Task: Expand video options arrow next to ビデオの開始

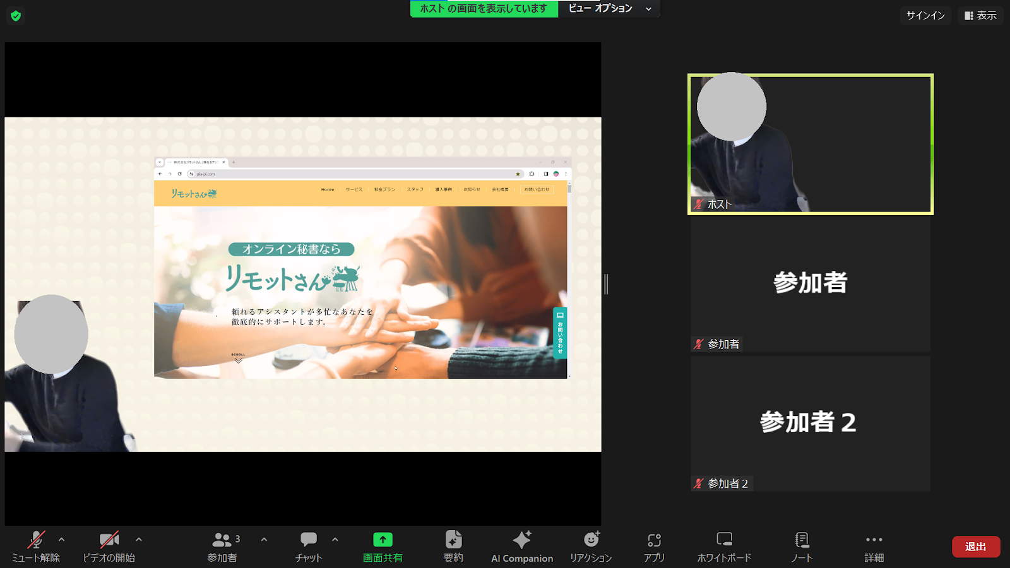Action: point(139,540)
